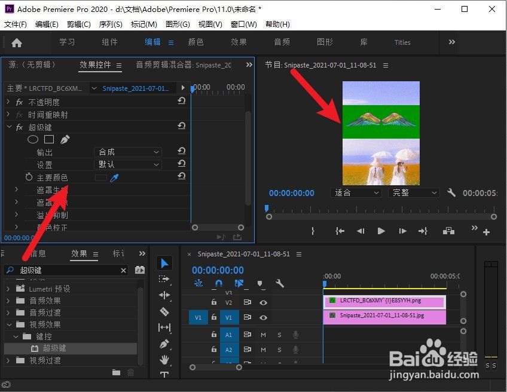
Task: Click the timeline playhead marker
Action: 324,284
